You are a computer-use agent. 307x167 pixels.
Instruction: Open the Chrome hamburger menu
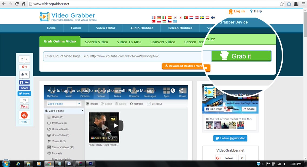coord(303,4)
